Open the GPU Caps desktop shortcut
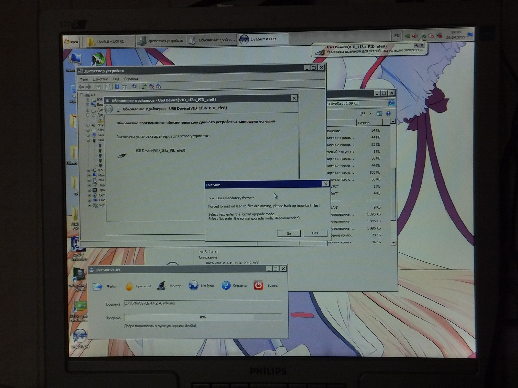Viewport: 518px width, 388px height. 78,280
